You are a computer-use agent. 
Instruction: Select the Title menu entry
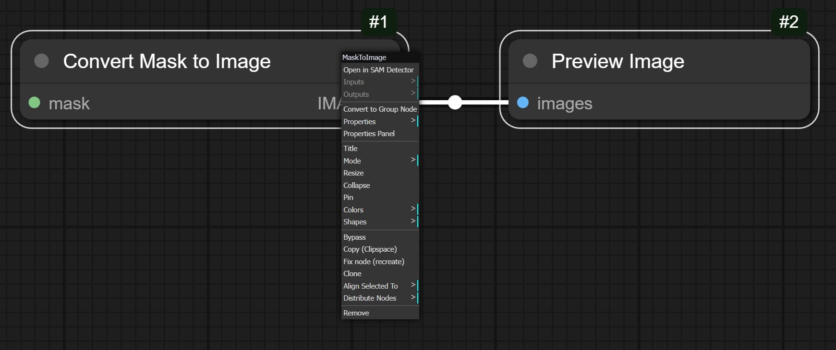point(380,149)
